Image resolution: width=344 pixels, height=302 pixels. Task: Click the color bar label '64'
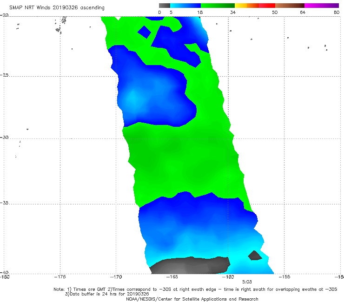[303, 12]
